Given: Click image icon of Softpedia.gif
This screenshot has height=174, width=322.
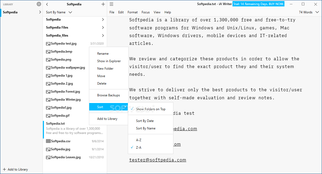Looking at the screenshot, I should coord(48,116).
